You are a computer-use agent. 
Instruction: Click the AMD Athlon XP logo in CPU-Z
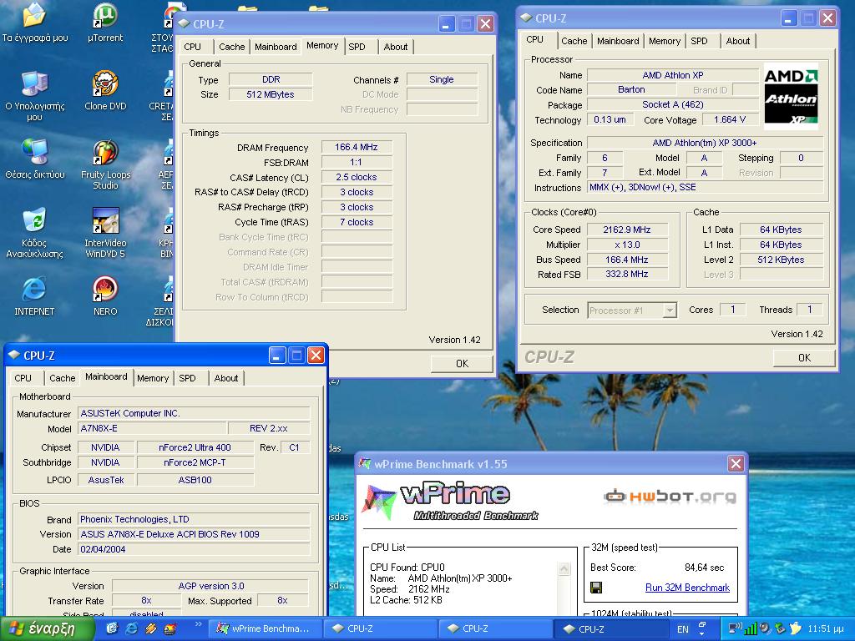(791, 97)
